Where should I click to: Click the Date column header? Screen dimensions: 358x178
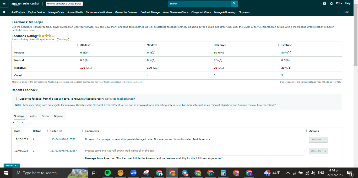pyautogui.click(x=17, y=131)
